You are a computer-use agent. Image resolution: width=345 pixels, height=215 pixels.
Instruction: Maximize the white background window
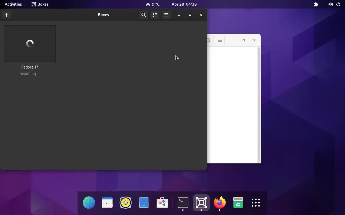pos(244,40)
